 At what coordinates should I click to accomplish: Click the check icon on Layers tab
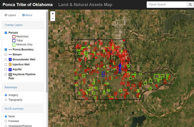[x=6, y=15]
